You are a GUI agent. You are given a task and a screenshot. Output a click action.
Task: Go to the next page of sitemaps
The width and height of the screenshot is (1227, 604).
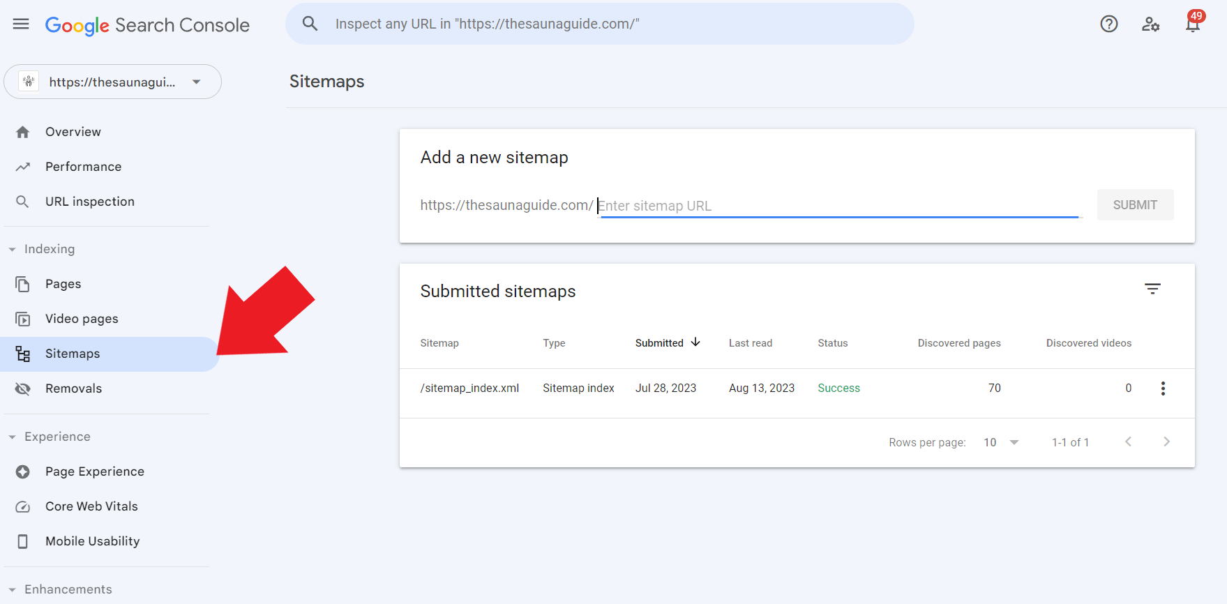[x=1166, y=441]
